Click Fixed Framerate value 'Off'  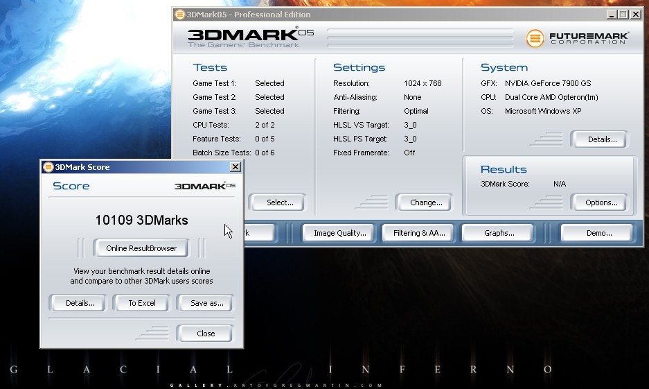click(x=409, y=153)
